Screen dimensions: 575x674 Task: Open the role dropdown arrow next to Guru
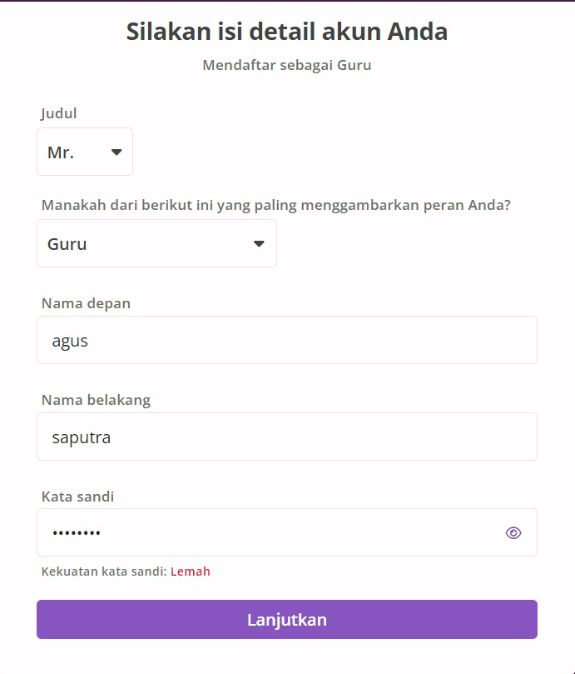coord(259,244)
